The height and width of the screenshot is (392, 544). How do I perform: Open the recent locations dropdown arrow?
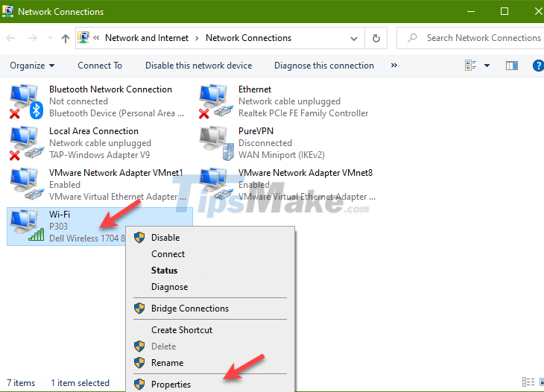(x=51, y=38)
